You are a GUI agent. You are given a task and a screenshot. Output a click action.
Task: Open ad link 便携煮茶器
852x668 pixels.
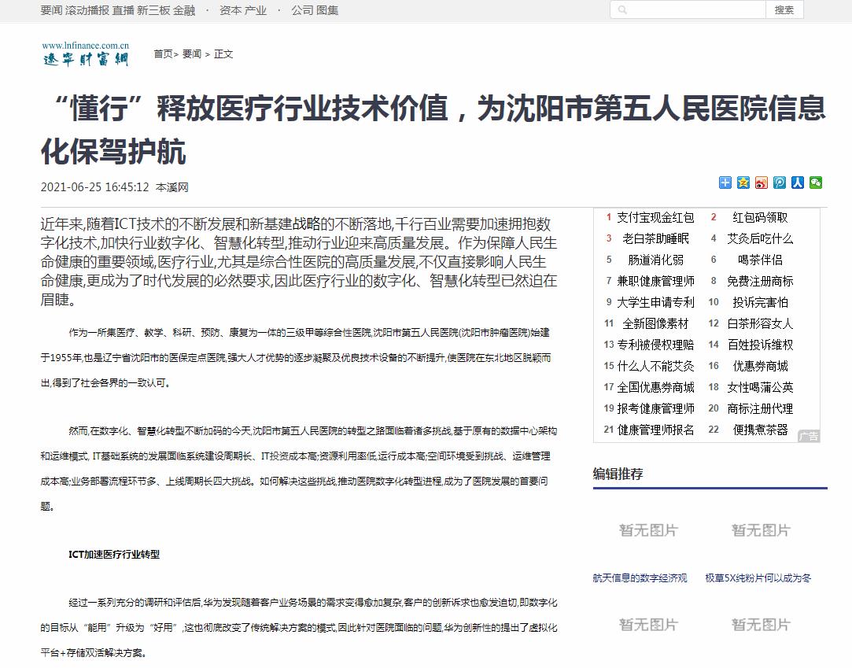[760, 430]
